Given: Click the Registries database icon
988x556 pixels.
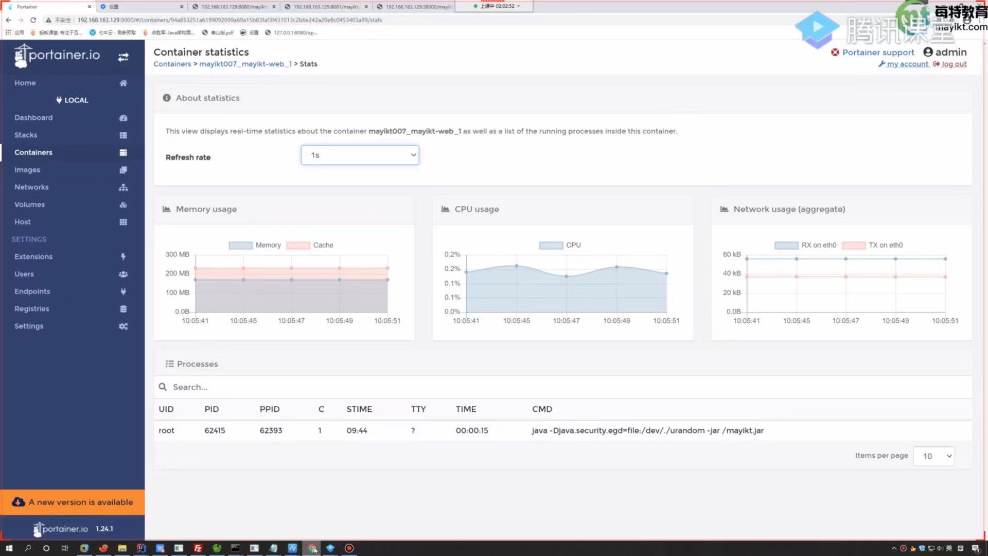Looking at the screenshot, I should pos(123,309).
